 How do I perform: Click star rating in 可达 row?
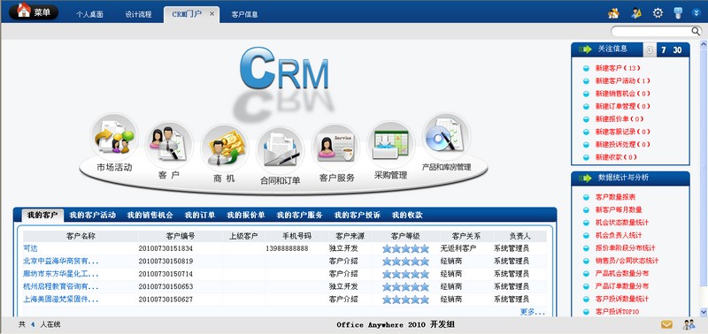coord(405,248)
